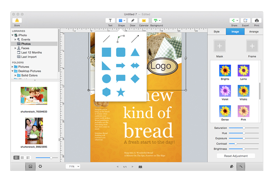Click the Draw pen tool
Viewport: 274px width, 182px height.
(133, 21)
